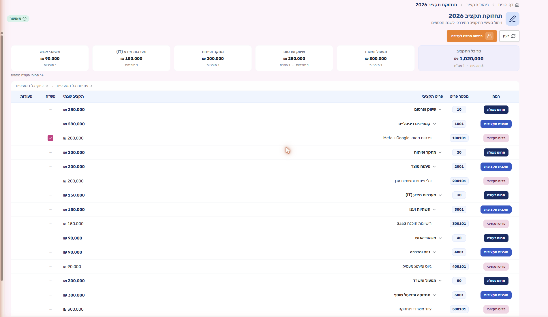Click the רישיונות תוכנה SaaS item name

coord(414,224)
